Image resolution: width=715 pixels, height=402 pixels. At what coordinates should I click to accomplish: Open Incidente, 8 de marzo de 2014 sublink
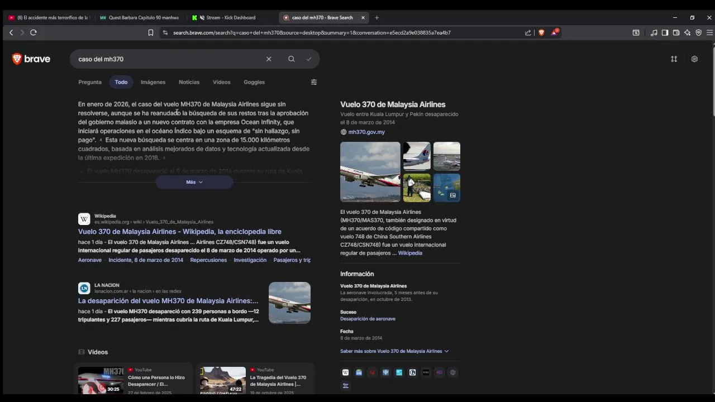pos(146,260)
